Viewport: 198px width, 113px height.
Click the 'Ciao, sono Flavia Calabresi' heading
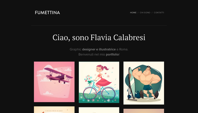(99, 38)
